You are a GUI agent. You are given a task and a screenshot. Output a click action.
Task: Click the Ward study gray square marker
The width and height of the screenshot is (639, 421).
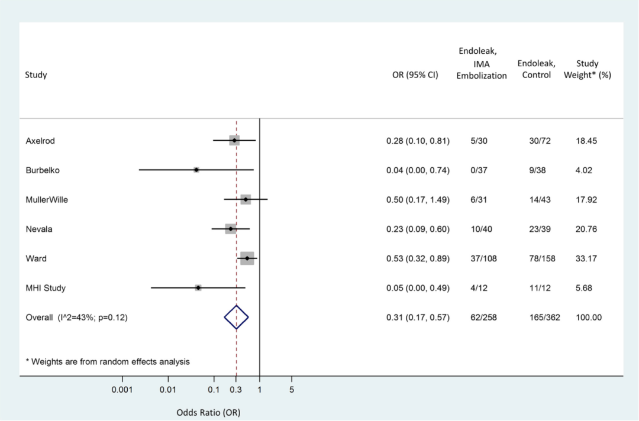[247, 258]
